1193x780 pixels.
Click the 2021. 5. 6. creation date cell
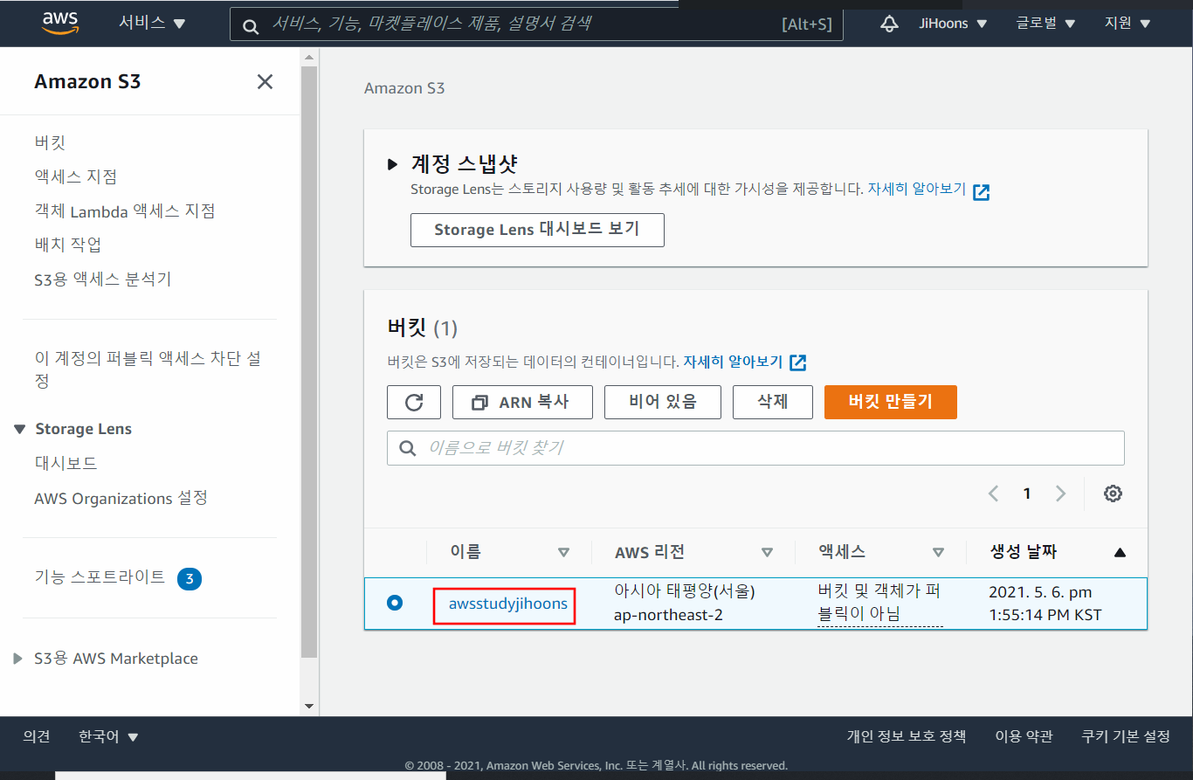[x=1045, y=604]
